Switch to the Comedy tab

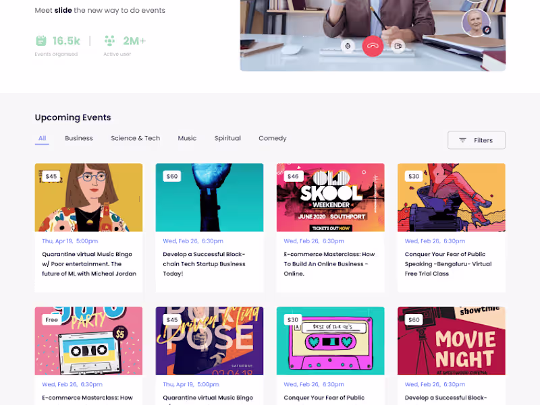point(273,138)
